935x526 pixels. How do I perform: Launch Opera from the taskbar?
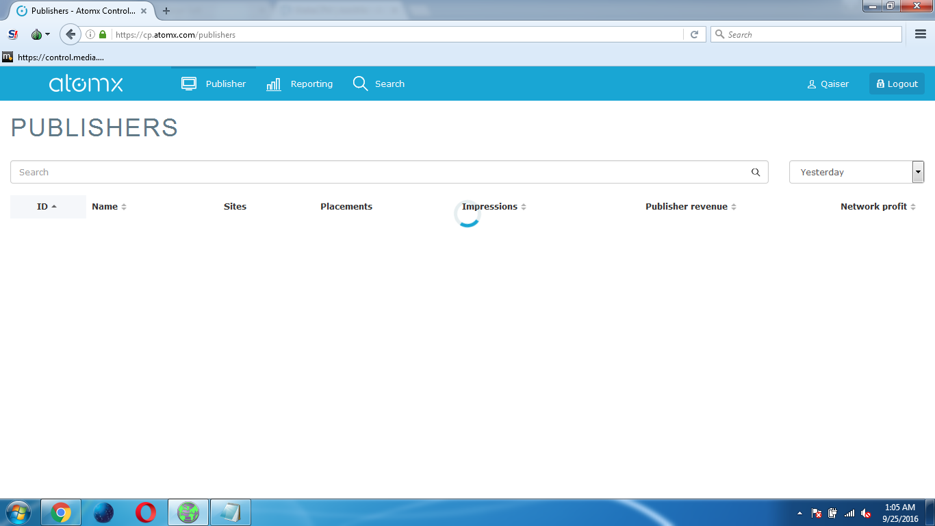[145, 512]
